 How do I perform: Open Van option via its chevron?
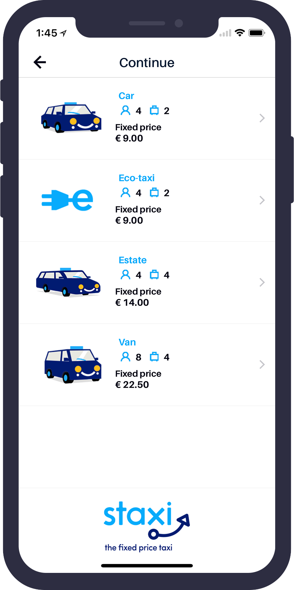(262, 364)
